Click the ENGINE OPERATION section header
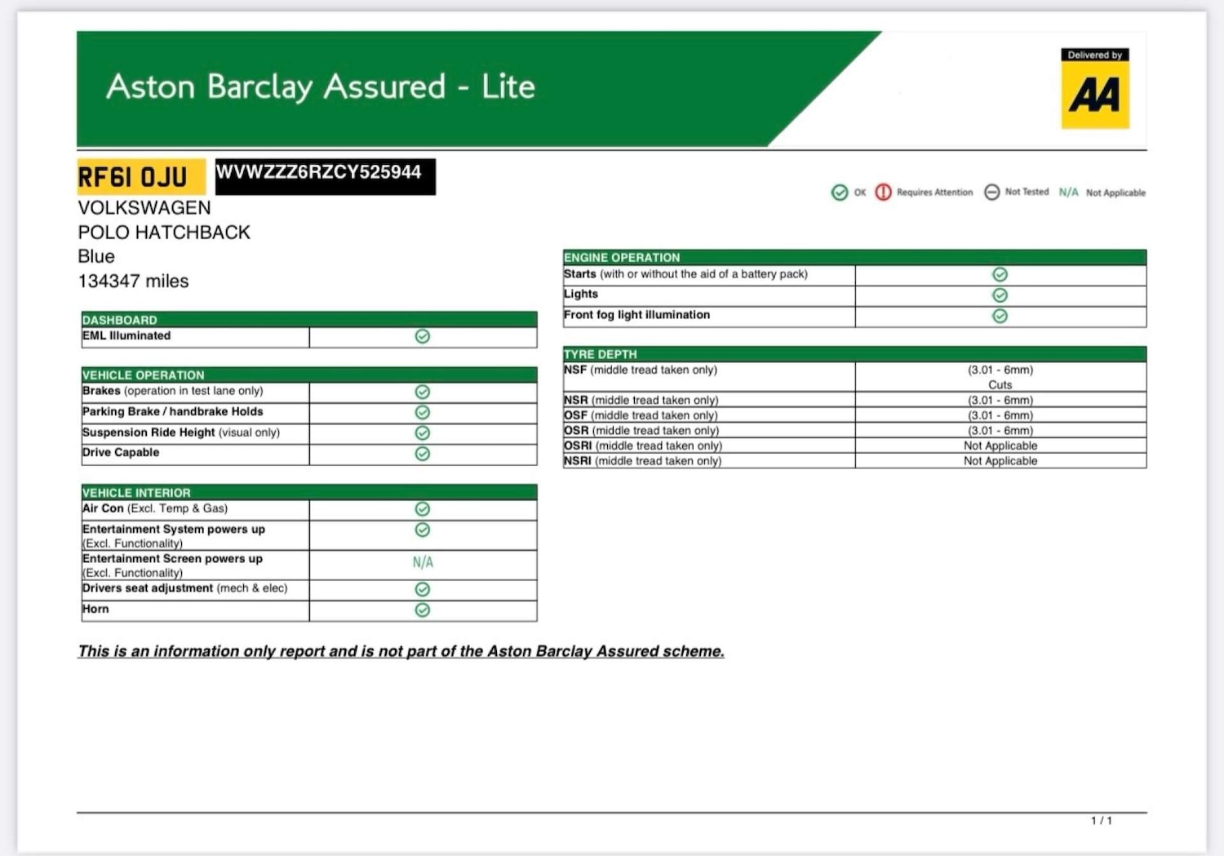This screenshot has height=856, width=1224. [x=622, y=257]
